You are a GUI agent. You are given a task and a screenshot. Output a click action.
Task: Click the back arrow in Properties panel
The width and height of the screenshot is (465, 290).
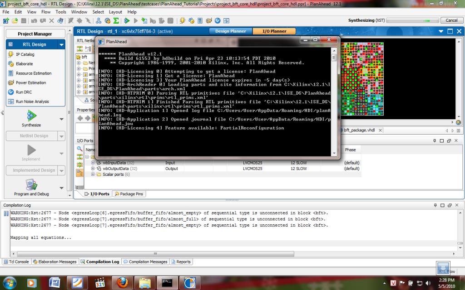click(80, 118)
